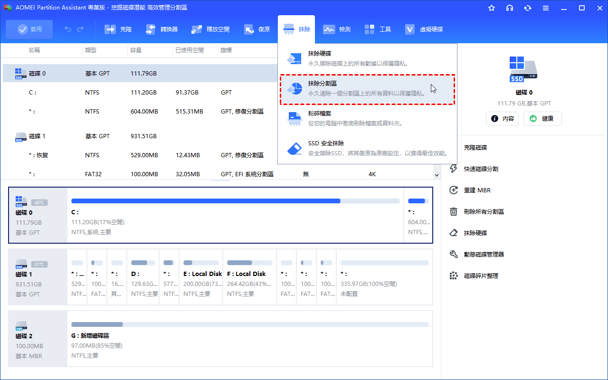Open the 檢測 (Test) toolbar item
Screen dimensions: 608x380
coord(337,29)
